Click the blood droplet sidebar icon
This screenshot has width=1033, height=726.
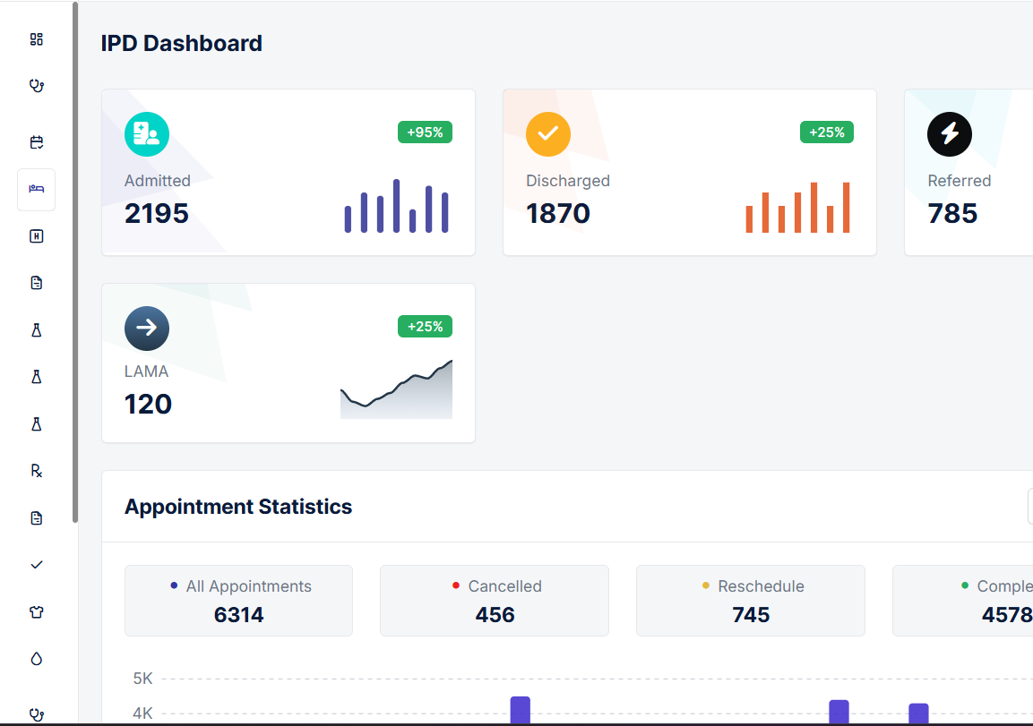tap(36, 659)
